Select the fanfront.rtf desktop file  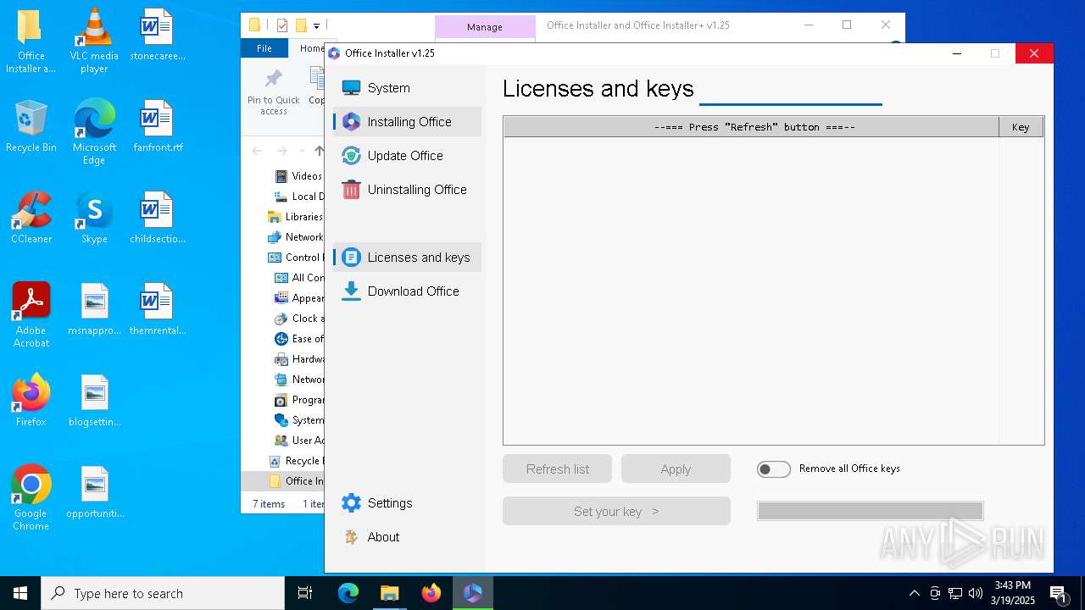(x=157, y=126)
